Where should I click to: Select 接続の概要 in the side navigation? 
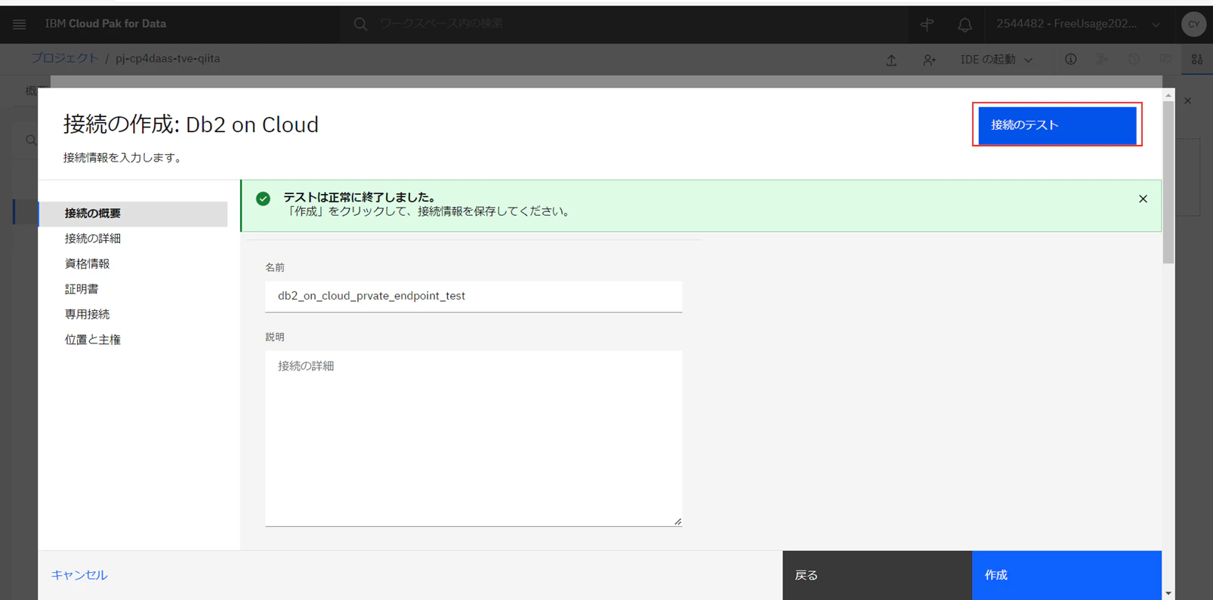click(x=133, y=214)
